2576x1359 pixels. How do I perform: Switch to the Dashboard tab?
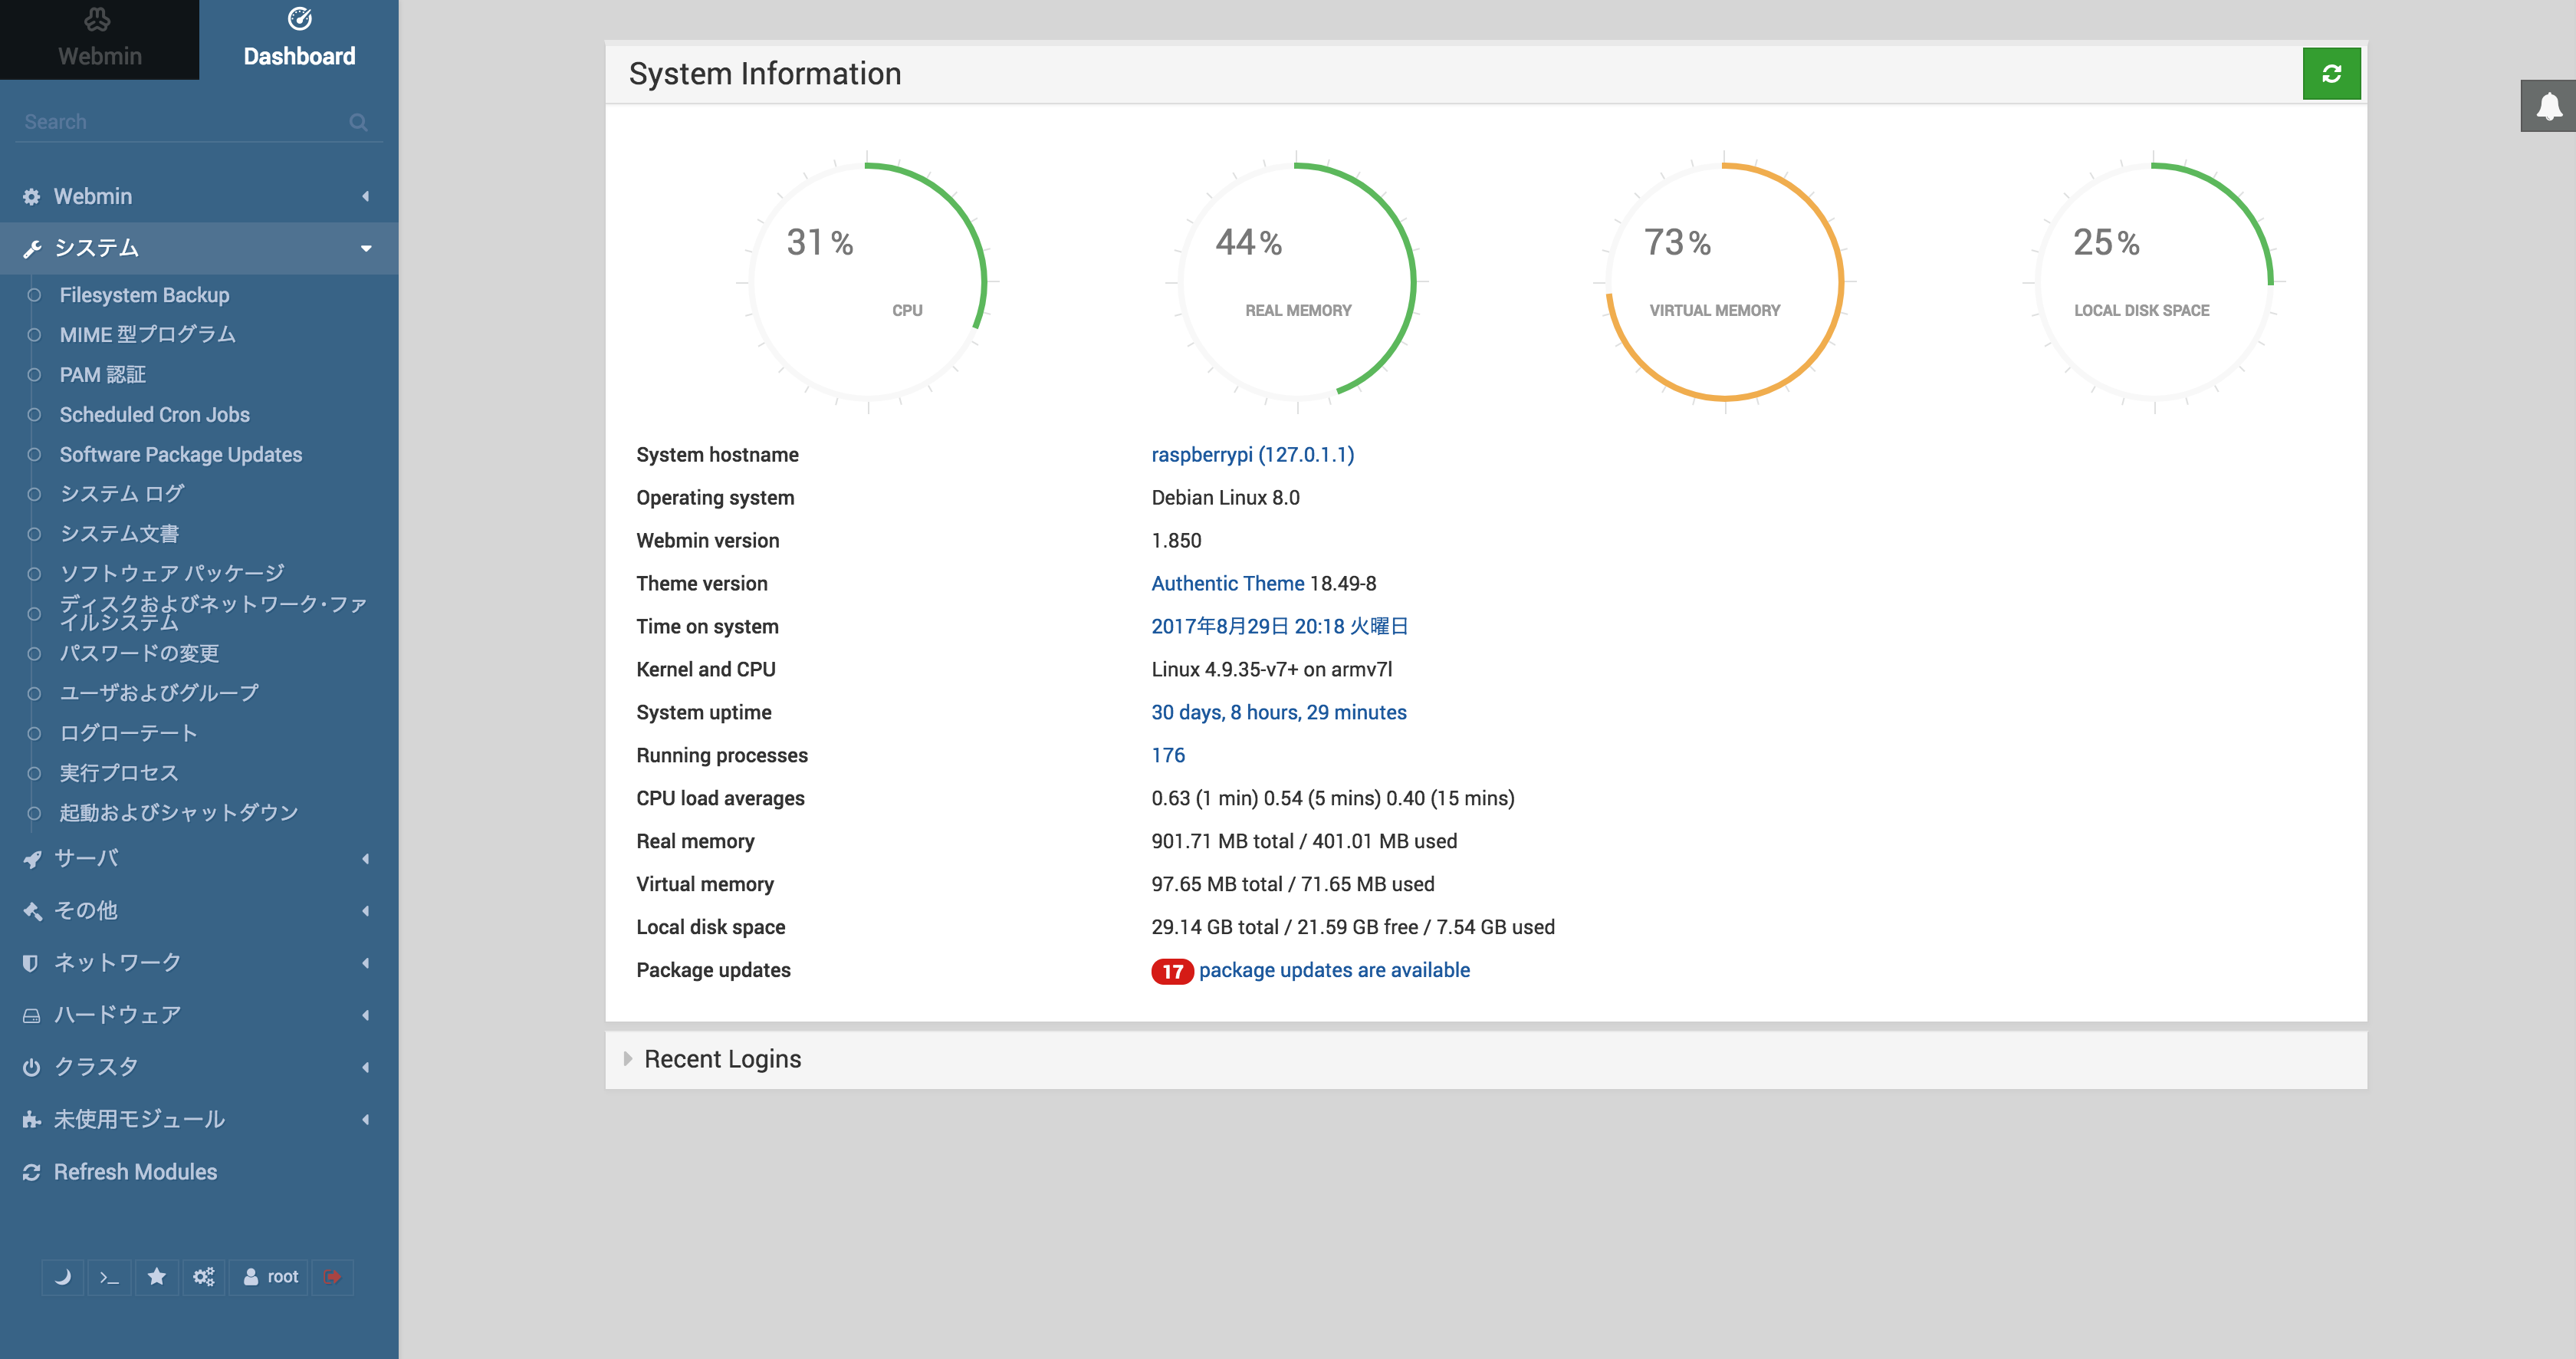pyautogui.click(x=299, y=40)
